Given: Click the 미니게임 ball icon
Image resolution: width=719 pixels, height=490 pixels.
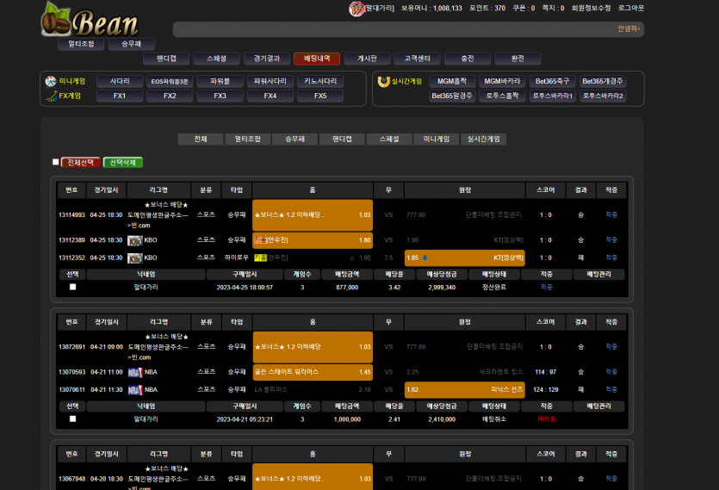Looking at the screenshot, I should pyautogui.click(x=51, y=82).
